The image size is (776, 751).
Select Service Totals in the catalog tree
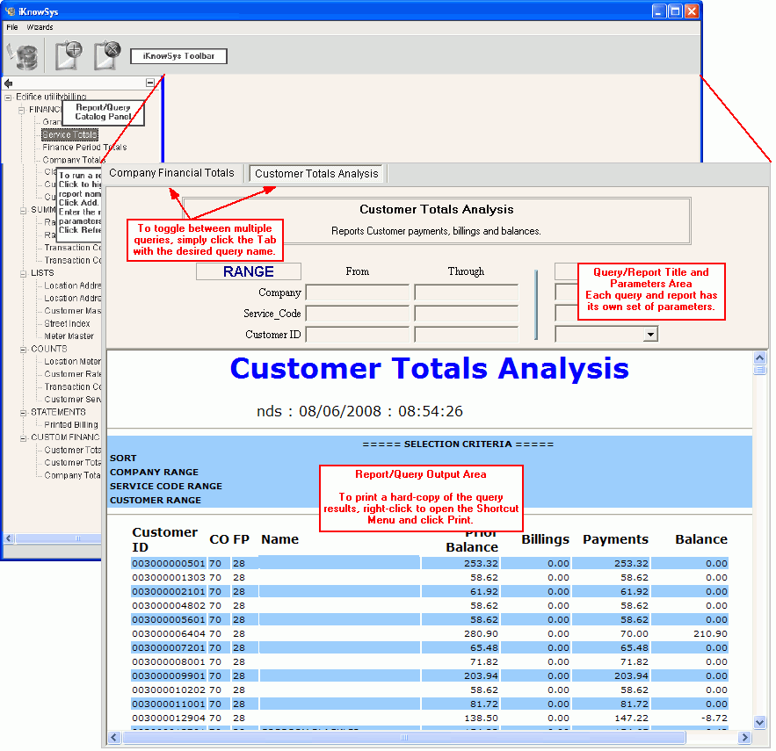point(69,135)
